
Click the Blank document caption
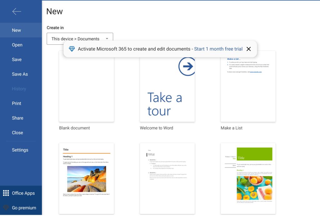pos(74,128)
